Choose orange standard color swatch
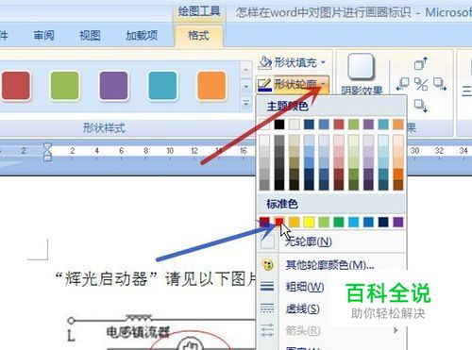 295,222
